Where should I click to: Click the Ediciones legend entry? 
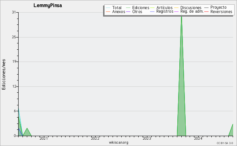(137, 7)
